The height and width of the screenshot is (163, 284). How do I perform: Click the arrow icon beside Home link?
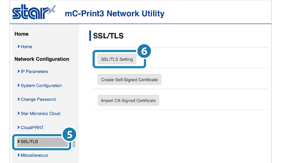[18, 47]
